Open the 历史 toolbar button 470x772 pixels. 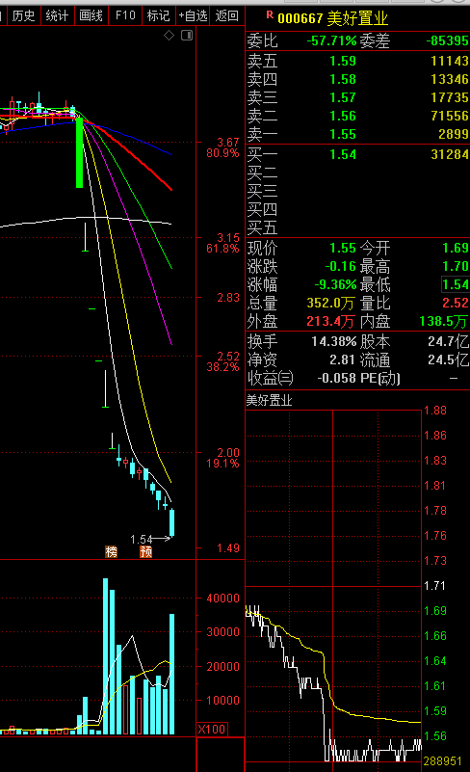tap(23, 15)
